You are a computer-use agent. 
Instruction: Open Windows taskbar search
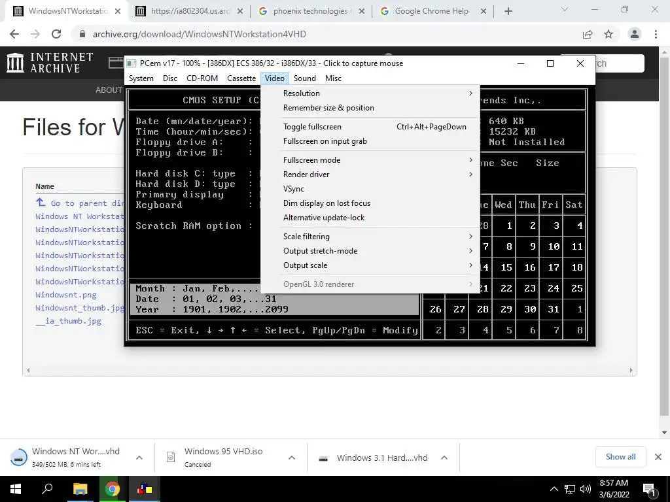click(47, 489)
